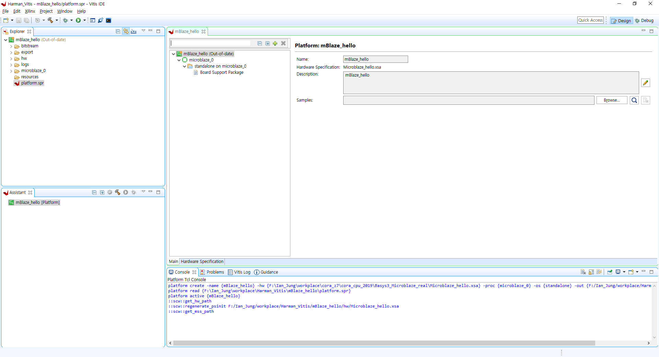The width and height of the screenshot is (659, 357).
Task: Open Explorer view menu triangle
Action: pos(143,31)
